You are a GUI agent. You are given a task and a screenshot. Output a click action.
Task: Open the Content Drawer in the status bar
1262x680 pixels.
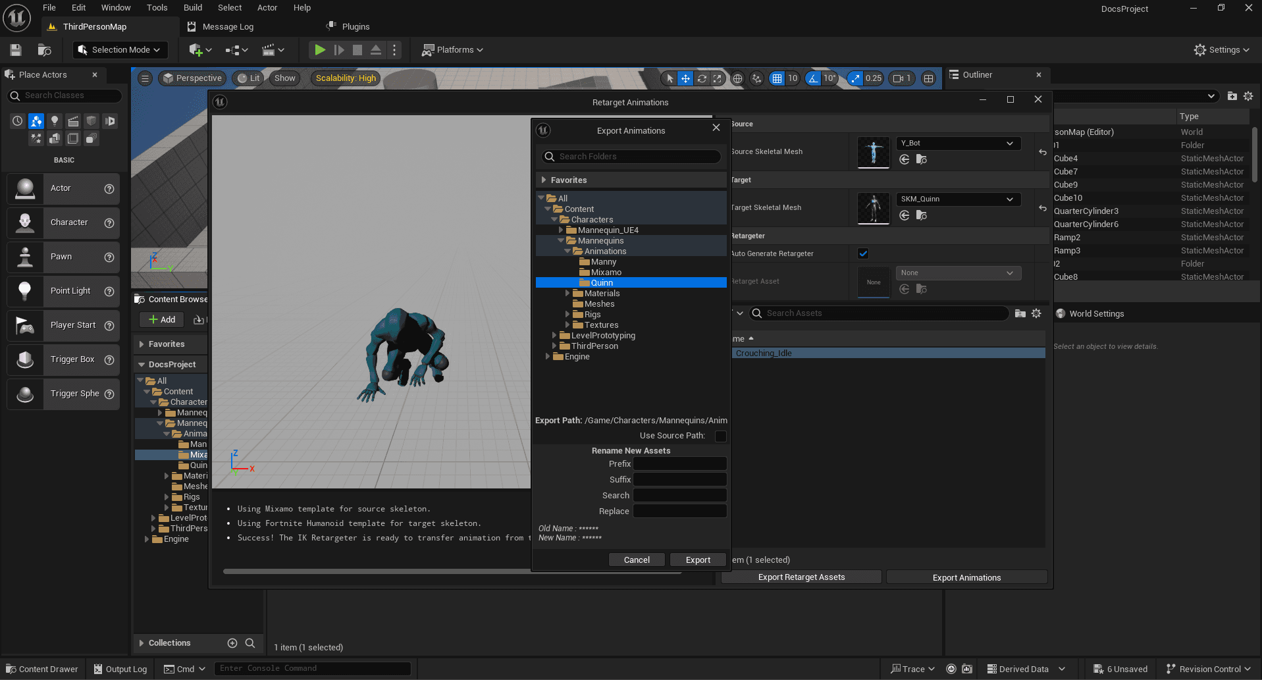tap(42, 669)
